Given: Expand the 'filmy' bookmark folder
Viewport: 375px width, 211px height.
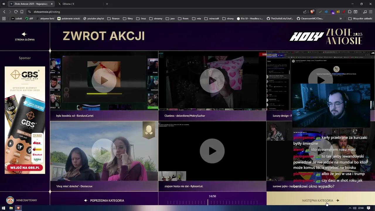Looking at the screenshot, I should [128, 18].
